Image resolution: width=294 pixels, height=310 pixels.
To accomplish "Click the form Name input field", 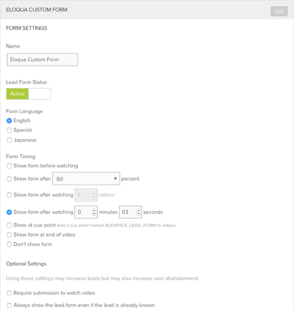I will [42, 59].
